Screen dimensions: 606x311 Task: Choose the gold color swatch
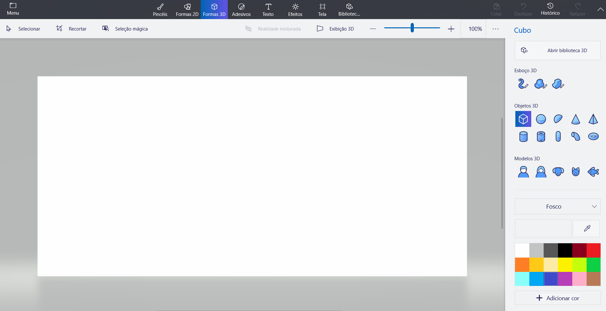click(x=536, y=265)
